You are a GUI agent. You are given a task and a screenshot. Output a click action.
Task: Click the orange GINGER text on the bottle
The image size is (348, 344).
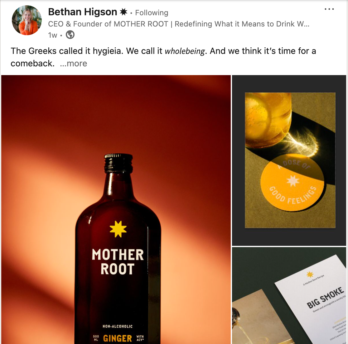point(118,338)
